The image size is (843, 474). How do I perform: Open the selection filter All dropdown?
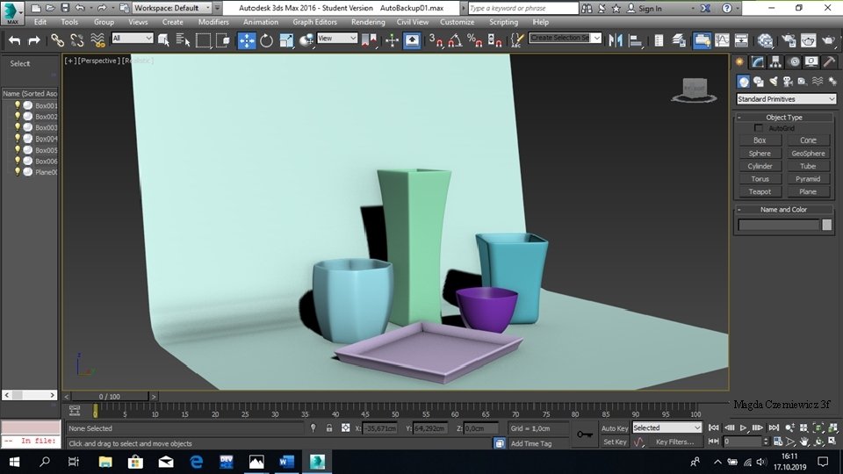pos(132,39)
